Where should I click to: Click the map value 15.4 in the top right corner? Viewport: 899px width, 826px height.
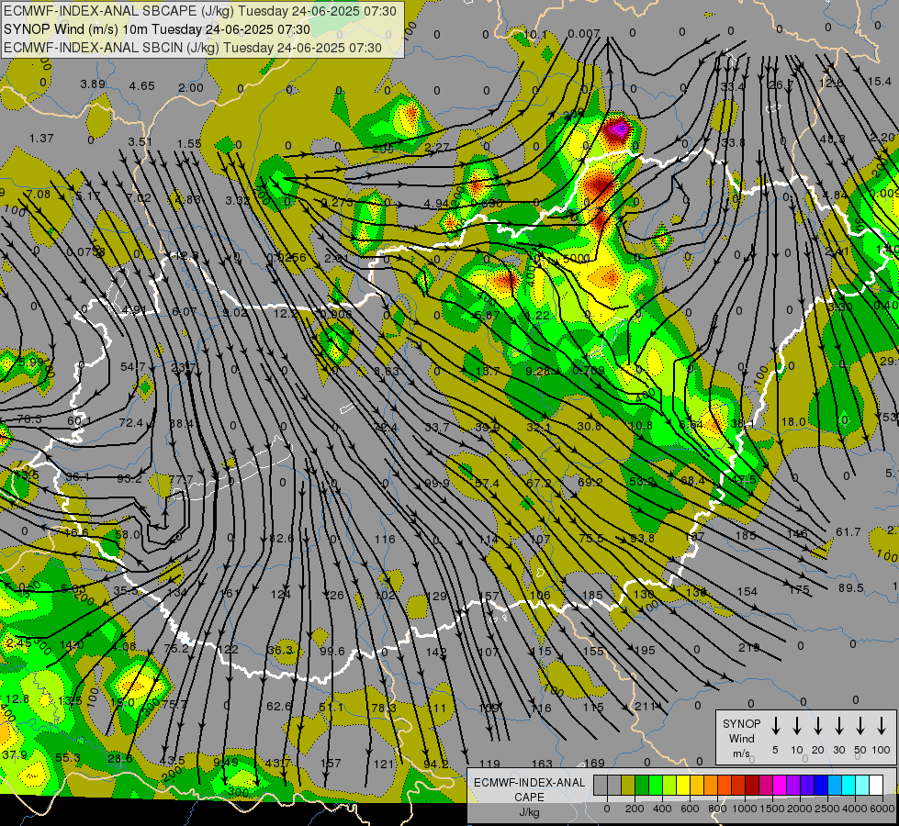[x=879, y=82]
